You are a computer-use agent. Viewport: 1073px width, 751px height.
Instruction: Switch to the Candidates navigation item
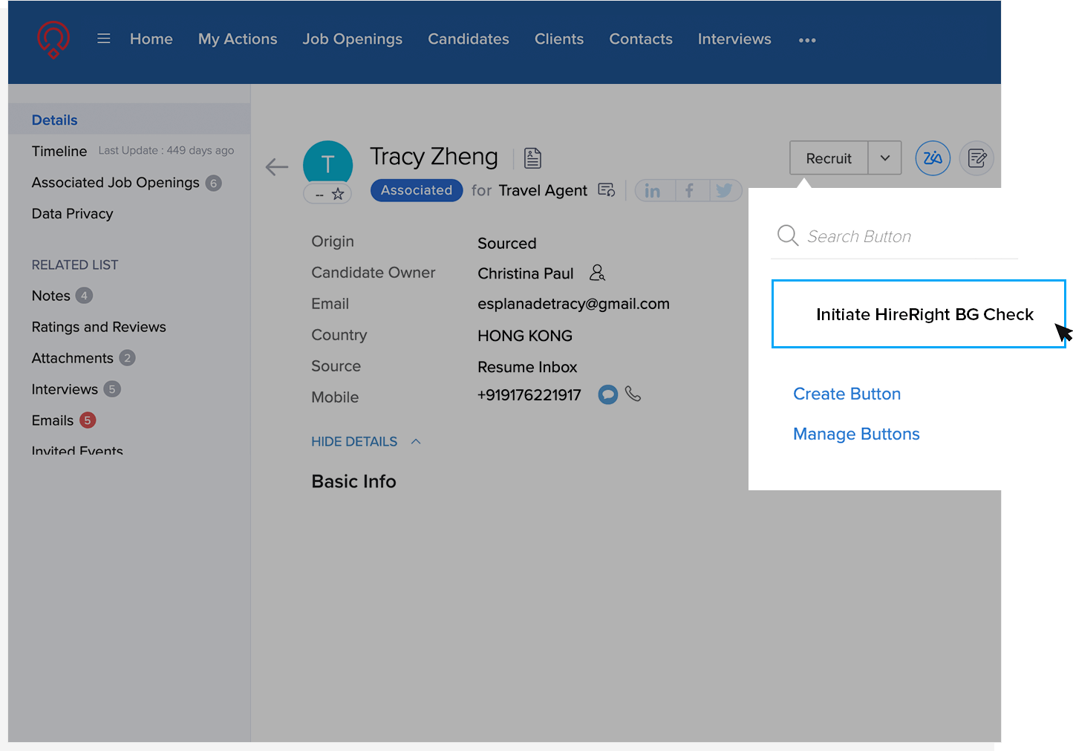click(468, 39)
